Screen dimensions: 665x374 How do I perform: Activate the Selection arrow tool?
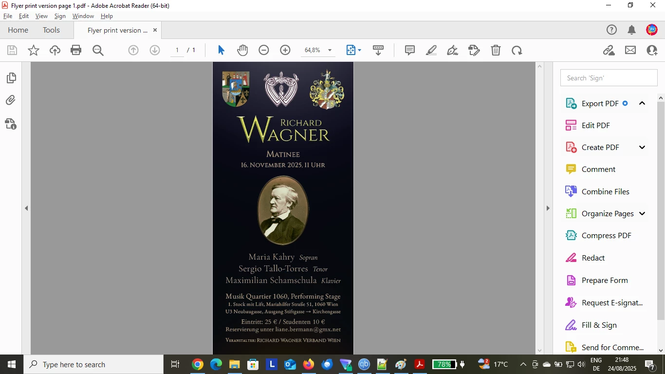pyautogui.click(x=222, y=50)
